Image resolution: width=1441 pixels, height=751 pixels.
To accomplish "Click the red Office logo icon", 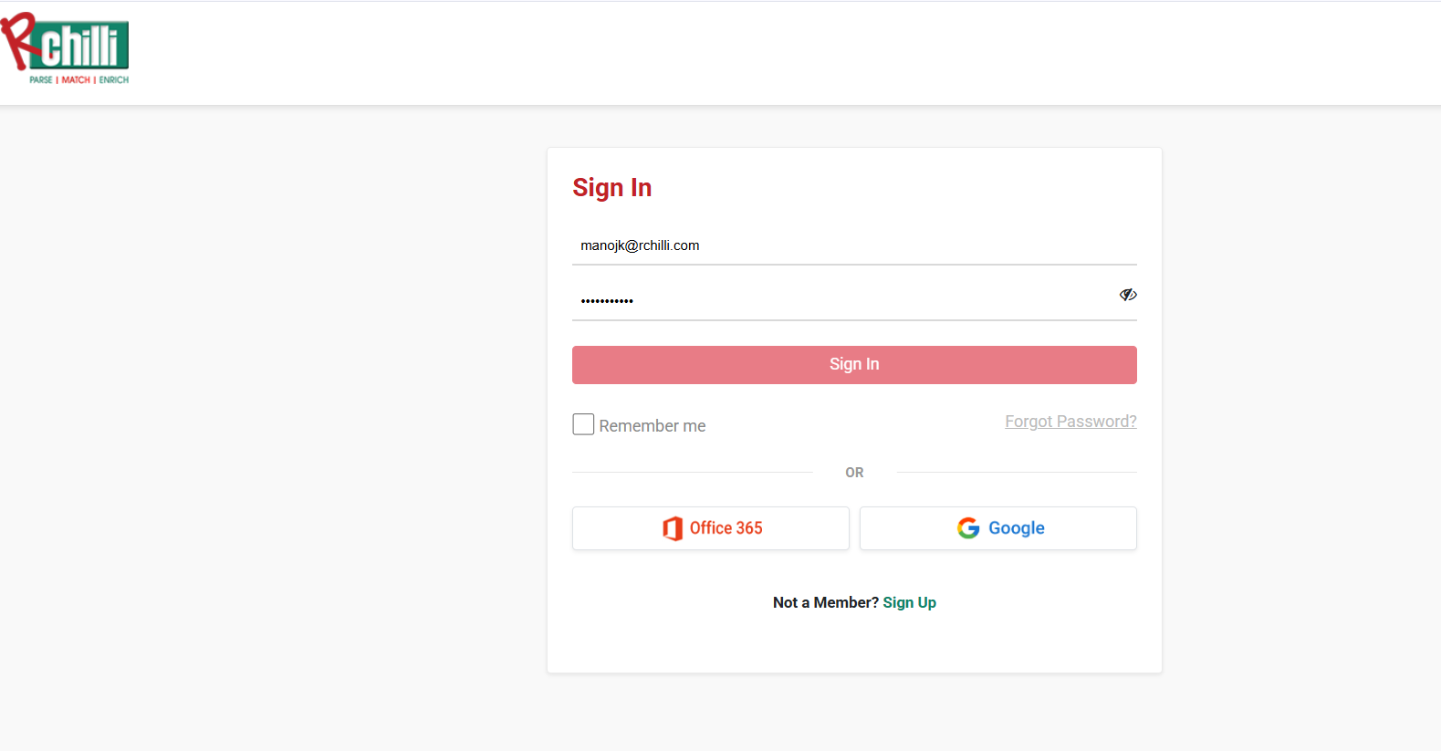I will (x=673, y=528).
